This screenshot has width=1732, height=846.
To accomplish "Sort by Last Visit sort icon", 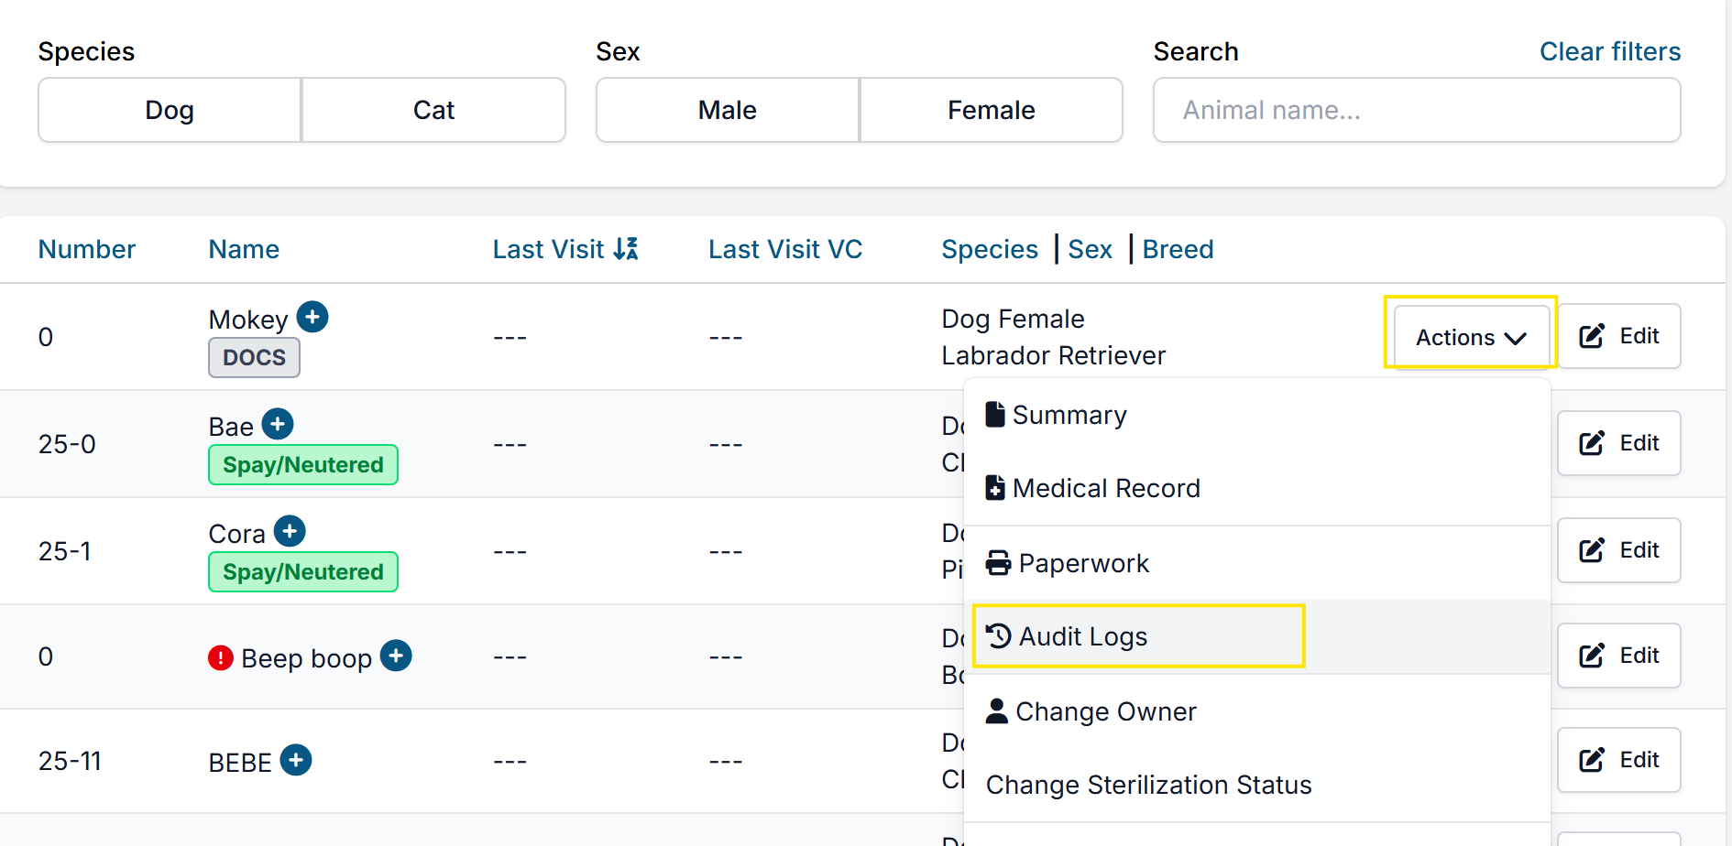I will [626, 249].
